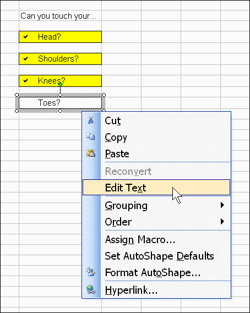
Task: Click the "Shoulders?" label text
Action: tap(58, 59)
